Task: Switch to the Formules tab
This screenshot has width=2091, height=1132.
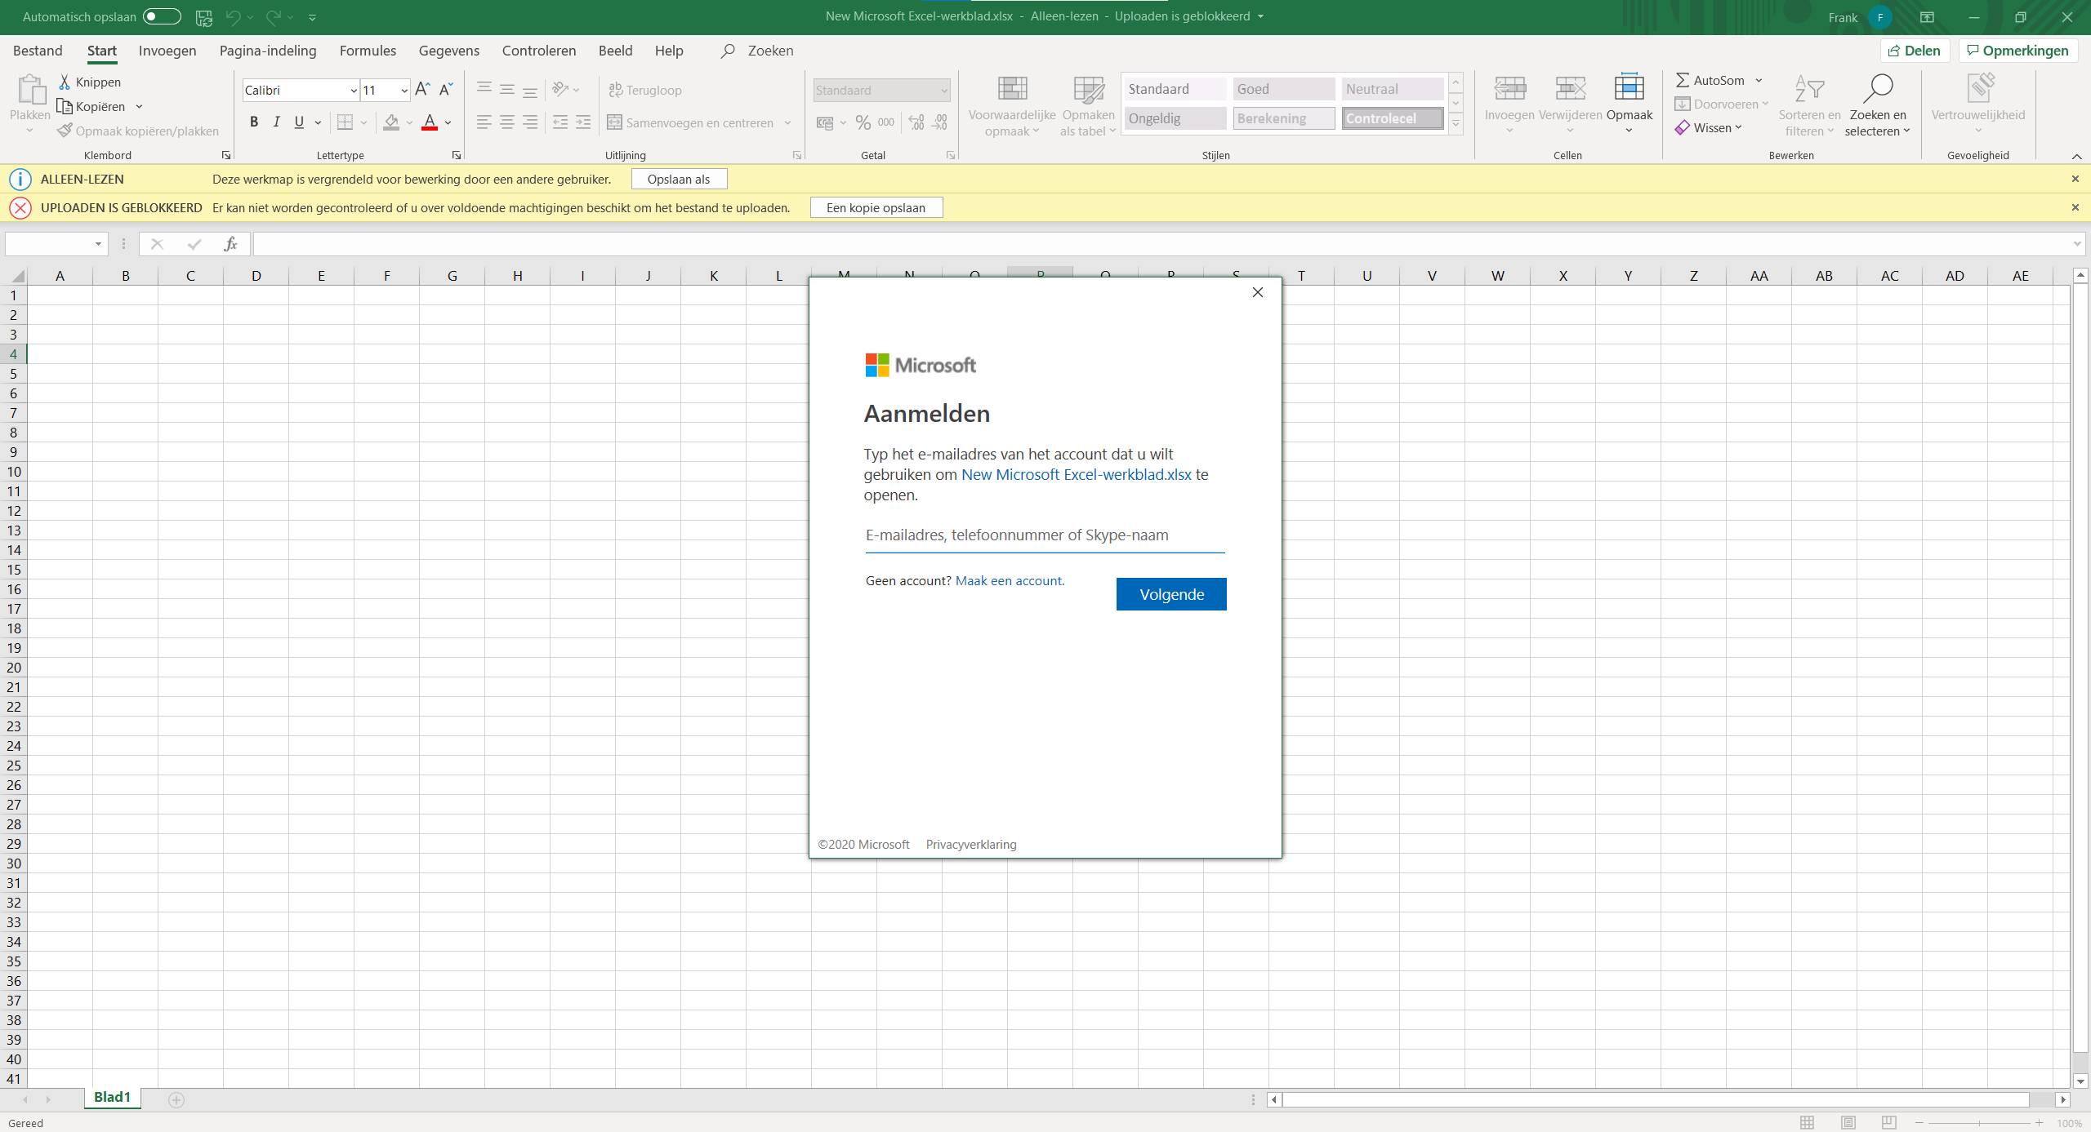Action: click(x=368, y=51)
